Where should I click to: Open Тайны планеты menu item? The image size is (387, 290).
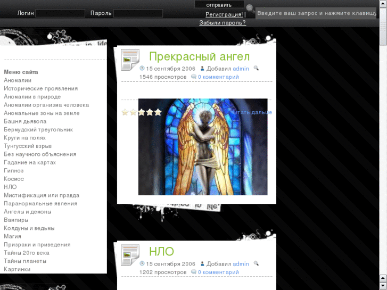click(x=25, y=261)
